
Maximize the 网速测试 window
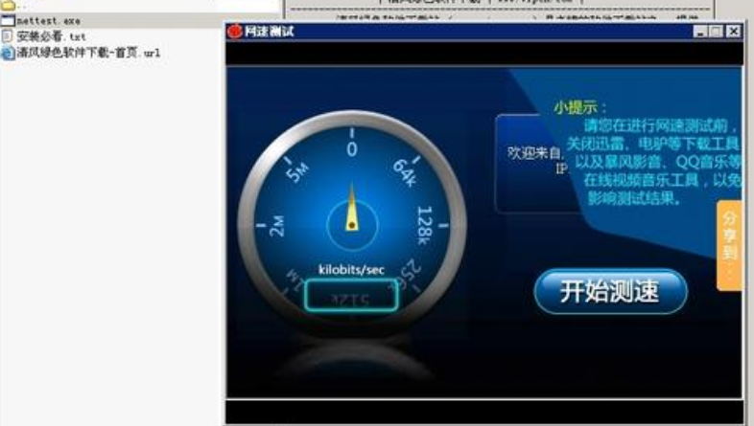coord(717,32)
